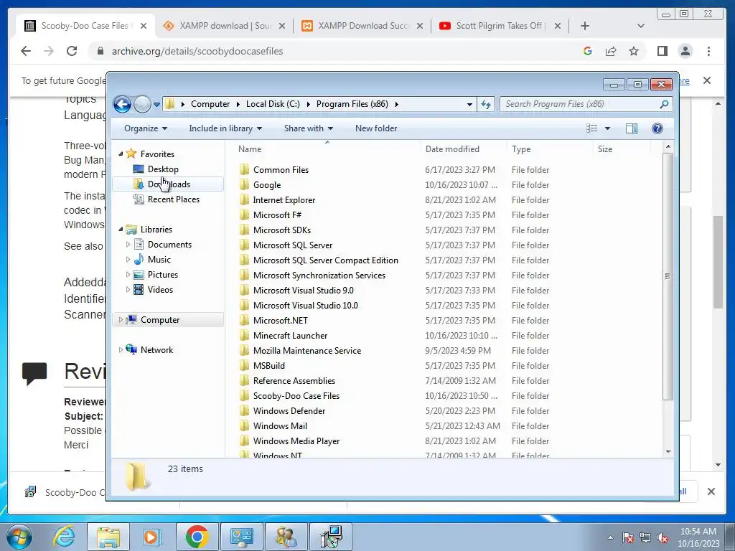735x551 pixels.
Task: Select the Windows Media Player folder icon
Action: coord(244,441)
